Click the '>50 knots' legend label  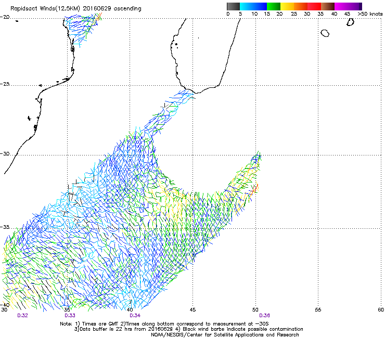[x=370, y=14]
